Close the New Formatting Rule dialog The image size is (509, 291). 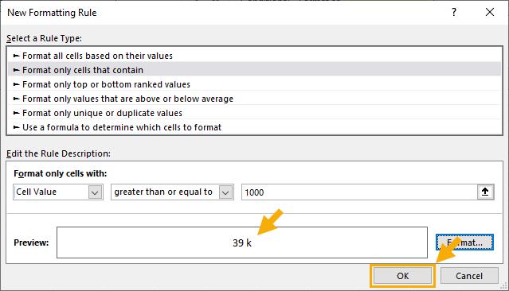coord(490,12)
